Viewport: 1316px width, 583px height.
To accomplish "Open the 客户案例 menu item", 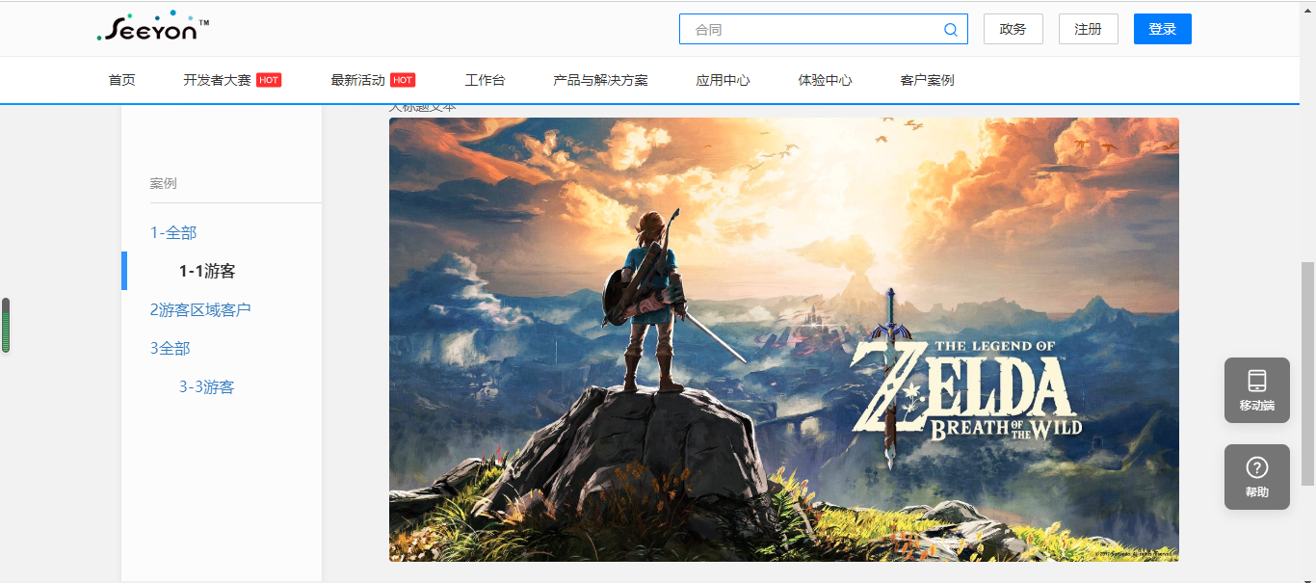I will 927,80.
